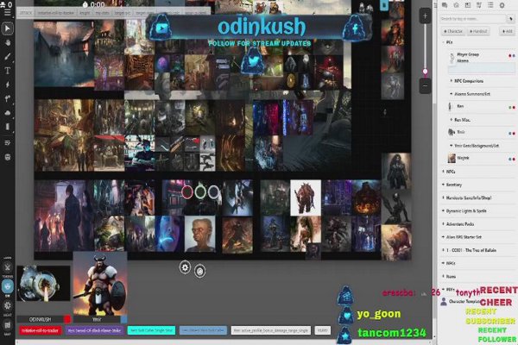Expand the Adventure Packs folder

tap(444, 224)
